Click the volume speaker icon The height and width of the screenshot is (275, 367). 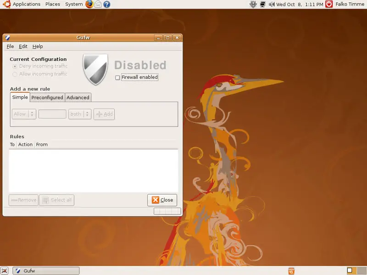pos(272,4)
